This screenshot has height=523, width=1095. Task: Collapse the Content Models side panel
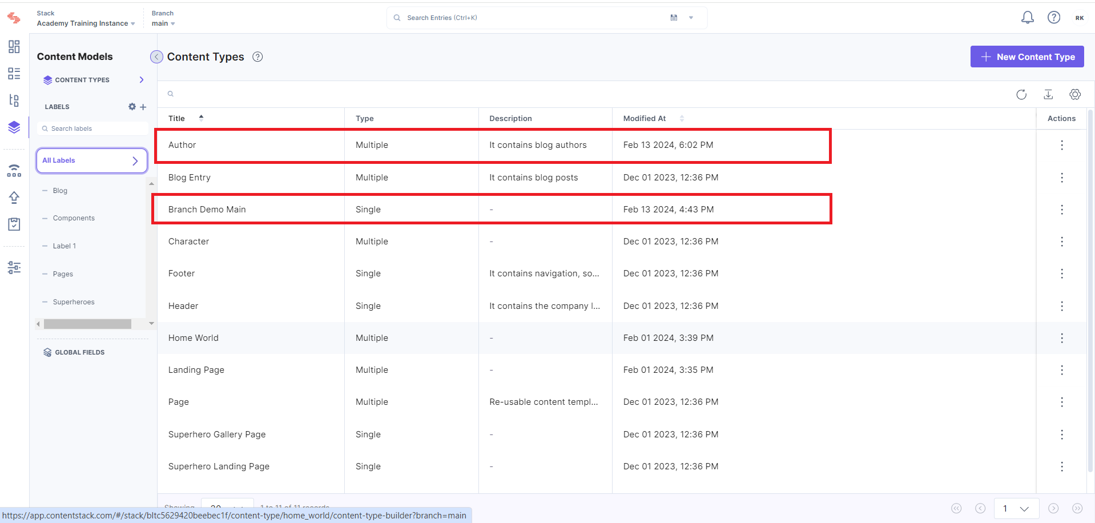pos(156,57)
